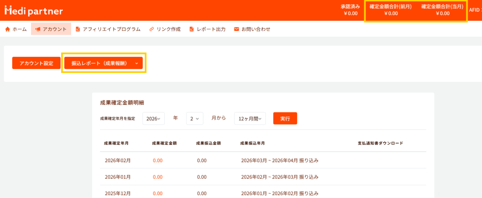Click 0.00 成果確定金額 for 2026年02月
Screen dimensions: 482x198
pyautogui.click(x=158, y=160)
